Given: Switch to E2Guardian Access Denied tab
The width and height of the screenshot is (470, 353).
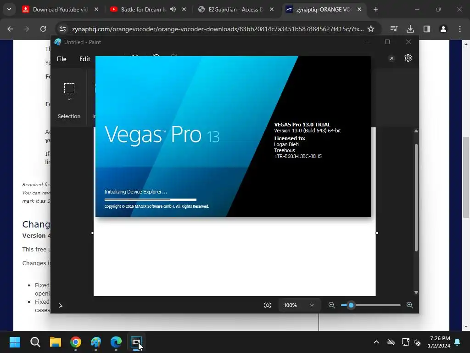Looking at the screenshot, I should coord(235,10).
